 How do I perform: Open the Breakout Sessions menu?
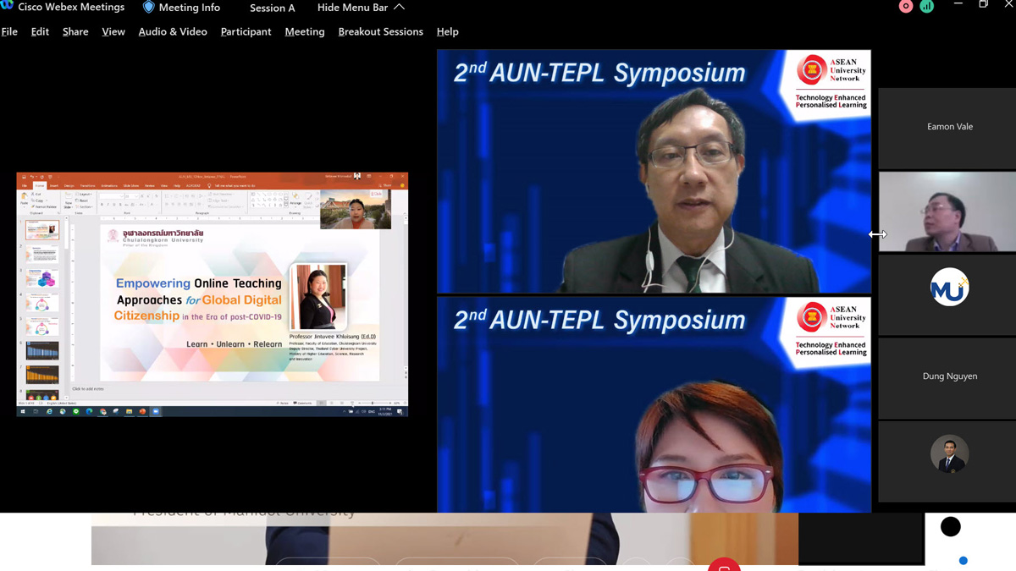[x=380, y=31]
